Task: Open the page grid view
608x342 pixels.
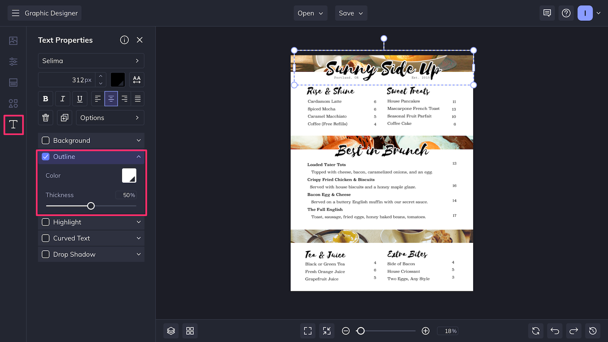Action: pyautogui.click(x=190, y=331)
